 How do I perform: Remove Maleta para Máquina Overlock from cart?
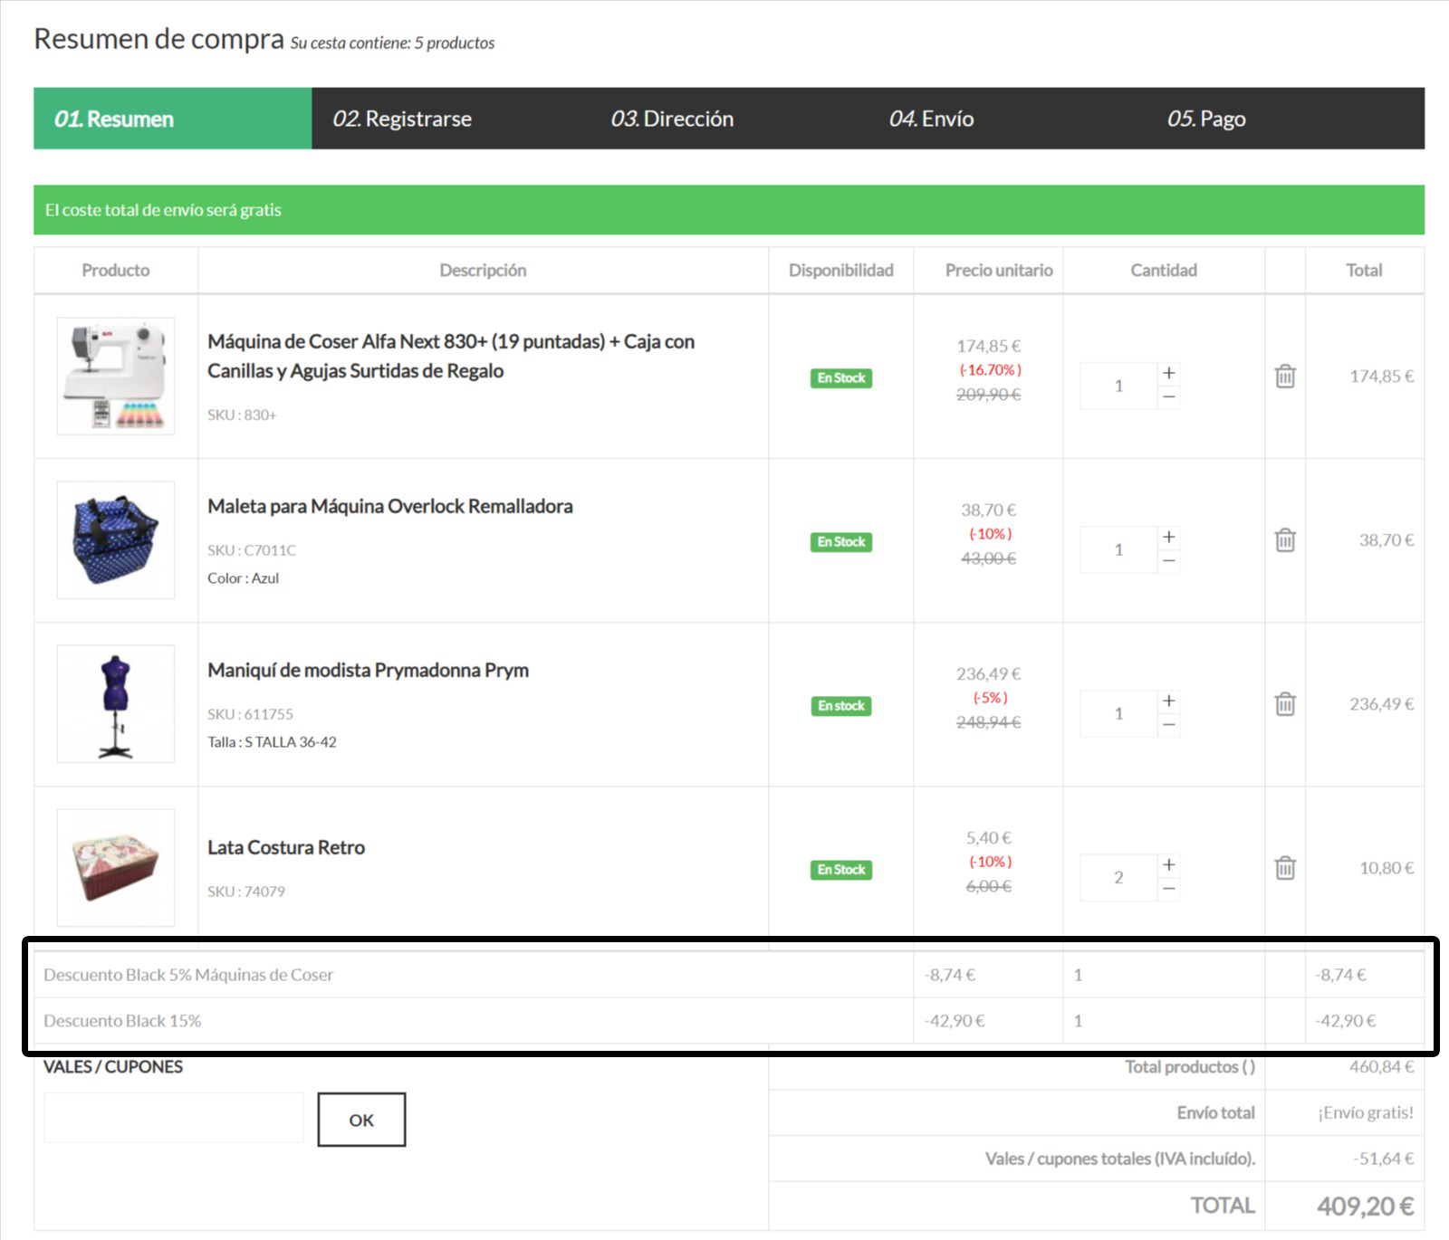click(x=1284, y=540)
